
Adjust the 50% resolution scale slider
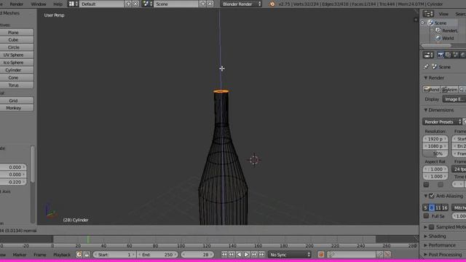pyautogui.click(x=435, y=154)
